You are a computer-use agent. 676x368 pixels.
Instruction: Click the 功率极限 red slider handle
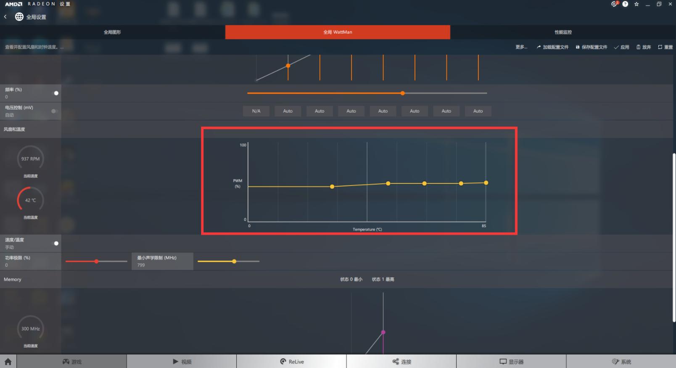coord(97,261)
